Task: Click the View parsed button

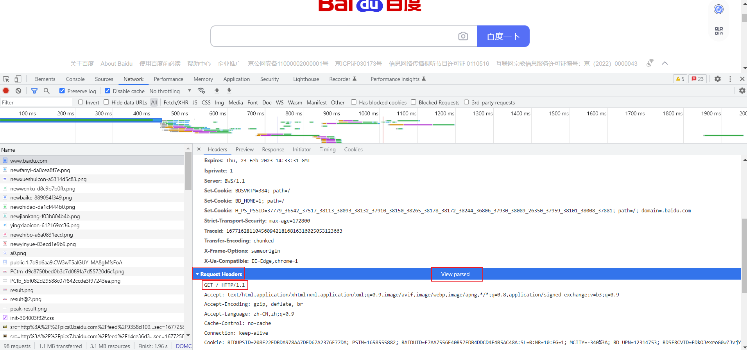Action: [x=455, y=274]
